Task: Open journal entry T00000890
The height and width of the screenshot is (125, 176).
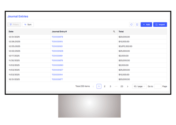Action: point(57,65)
